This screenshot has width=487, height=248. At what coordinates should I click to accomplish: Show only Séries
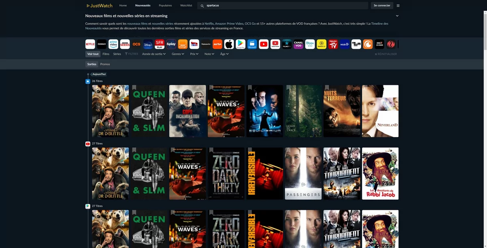pyautogui.click(x=117, y=54)
